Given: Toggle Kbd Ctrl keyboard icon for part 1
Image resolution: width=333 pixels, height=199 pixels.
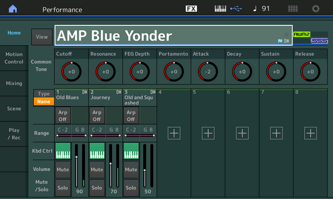Looking at the screenshot, I should 63,151.
